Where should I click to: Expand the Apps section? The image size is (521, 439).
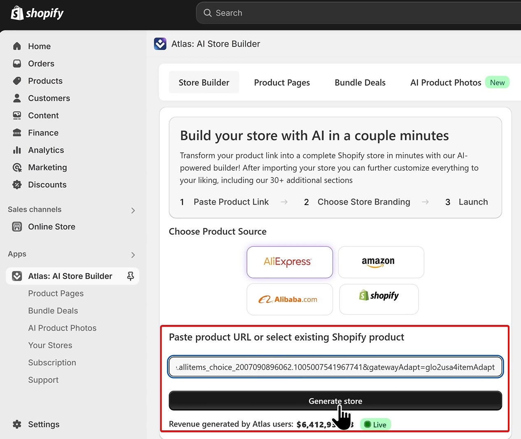click(x=133, y=255)
